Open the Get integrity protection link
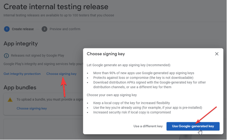227x140 pixels. [x=22, y=74]
